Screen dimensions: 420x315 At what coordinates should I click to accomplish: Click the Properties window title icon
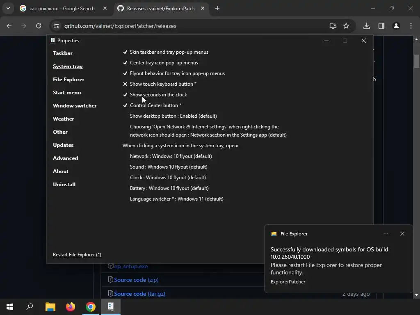pos(53,41)
